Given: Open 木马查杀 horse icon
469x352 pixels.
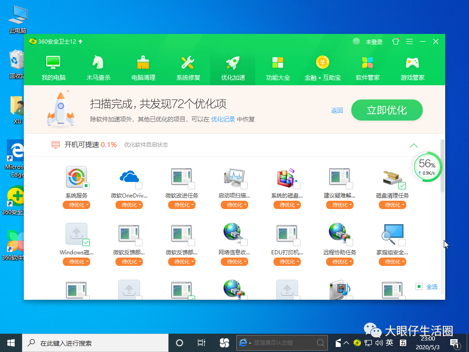Looking at the screenshot, I should point(98,68).
